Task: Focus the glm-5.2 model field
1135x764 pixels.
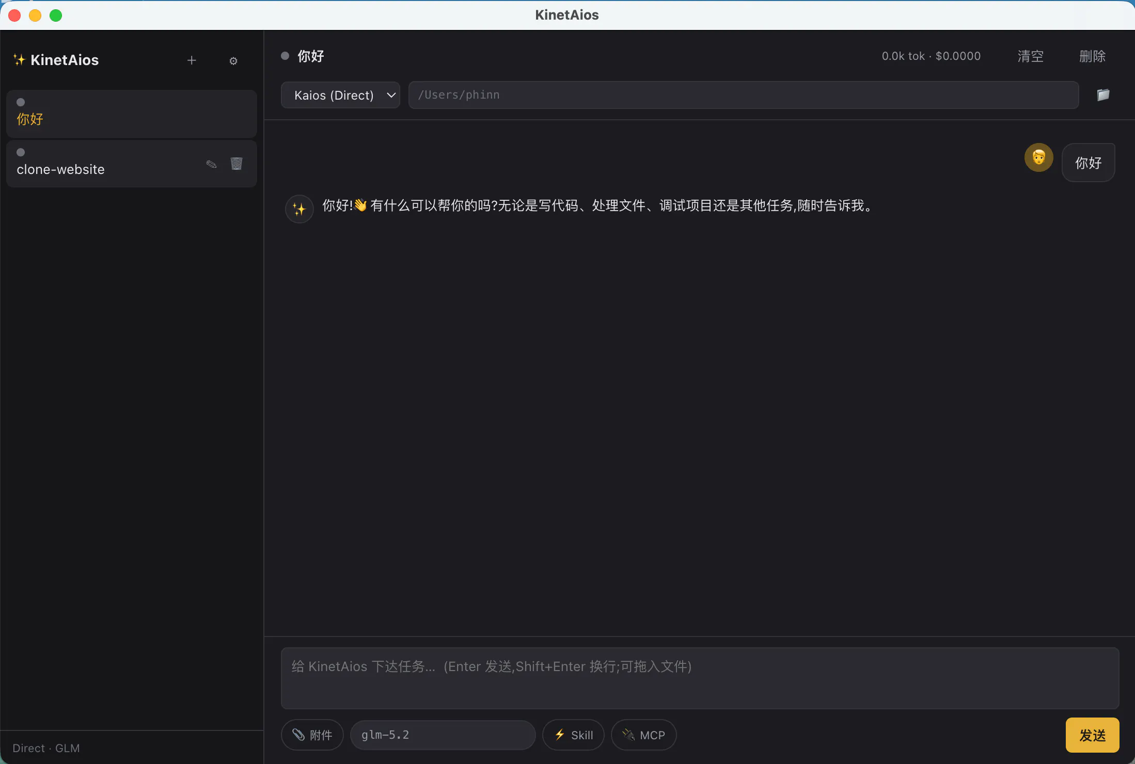Action: (x=443, y=735)
